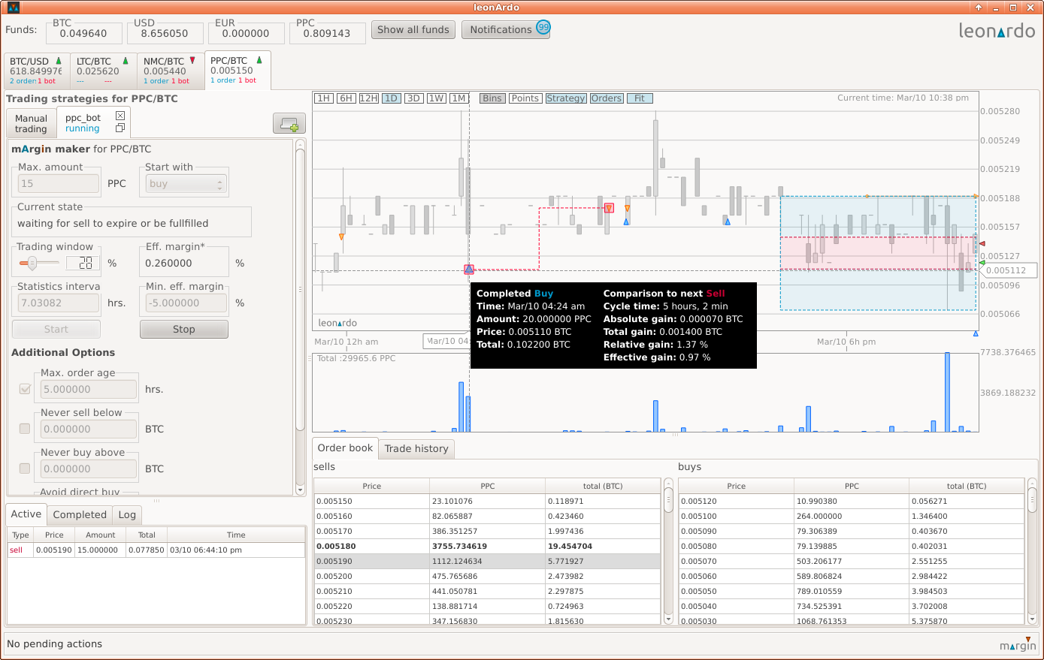Screen dimensions: 1044x660
Task: Click the red sell arrow on price axis
Action: pos(982,243)
